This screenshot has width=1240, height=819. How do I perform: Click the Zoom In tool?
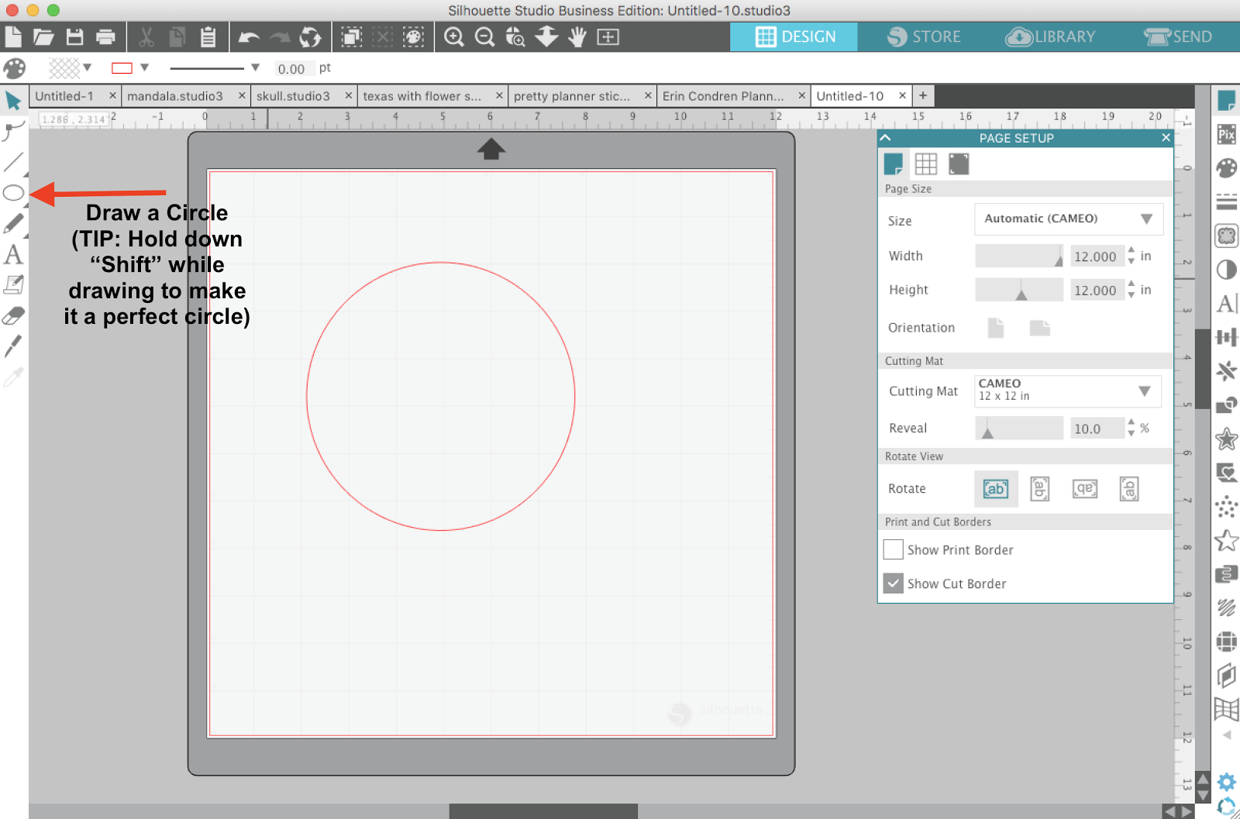(x=454, y=36)
